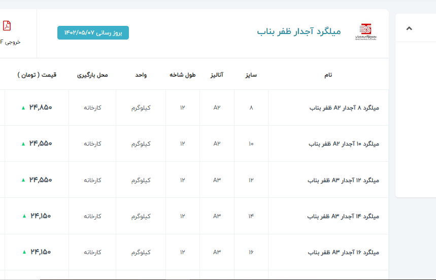Open product میلگرد ۱۶ آجدار A۳ ظفر بناب
Image resolution: width=436 pixels, height=280 pixels.
[344, 252]
